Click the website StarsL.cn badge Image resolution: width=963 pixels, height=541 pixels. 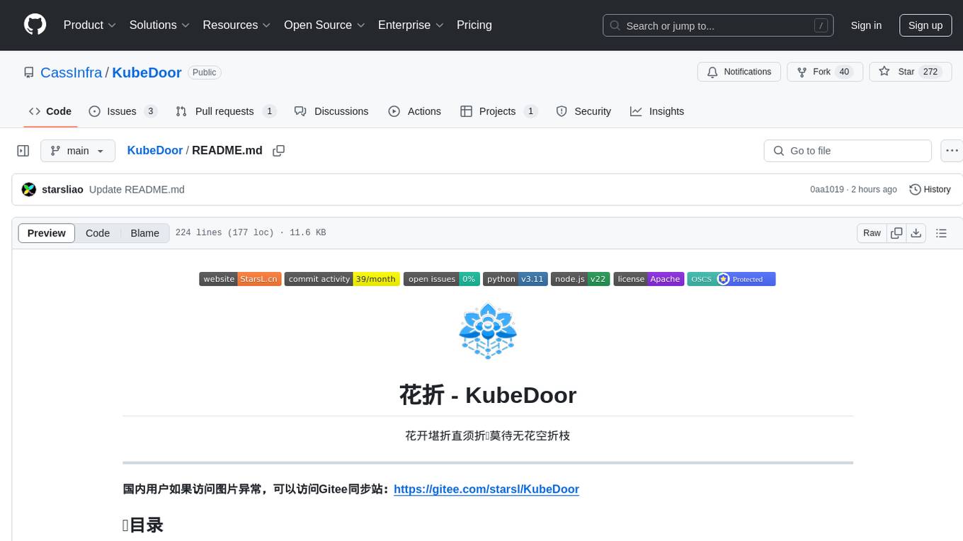241,279
